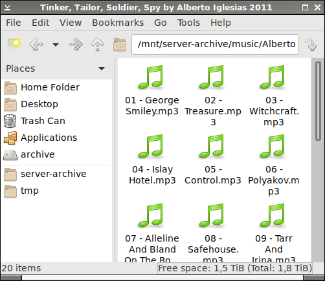The width and height of the screenshot is (325, 281).
Task: Click the home folder toolbar icon
Action: click(120, 45)
